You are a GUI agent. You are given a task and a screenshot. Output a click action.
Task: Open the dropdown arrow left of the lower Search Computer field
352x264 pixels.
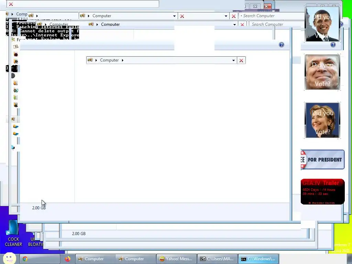coord(234,24)
